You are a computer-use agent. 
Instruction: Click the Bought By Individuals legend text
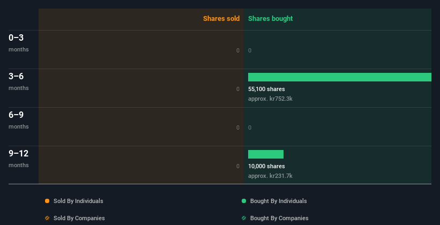click(x=278, y=201)
